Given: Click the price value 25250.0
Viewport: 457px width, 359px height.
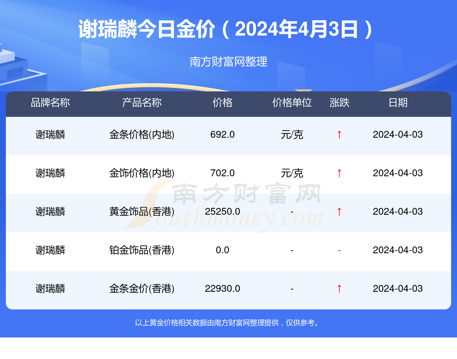Looking at the screenshot, I should click(223, 211).
